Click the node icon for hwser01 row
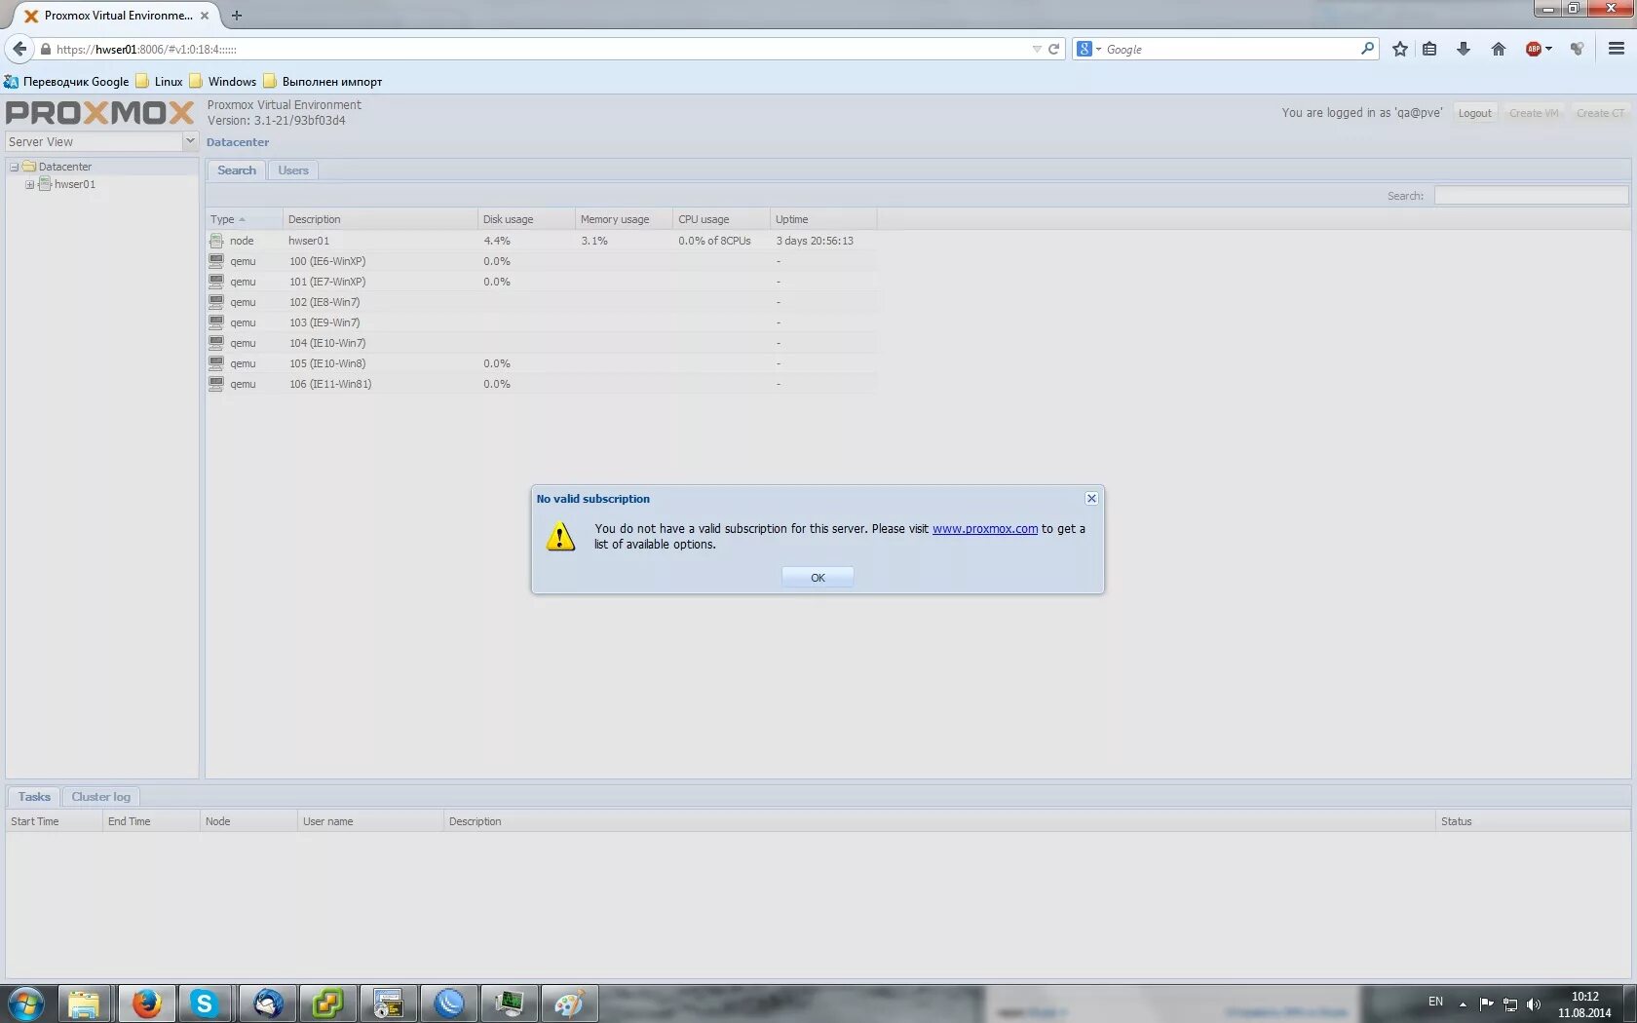Viewport: 1637px width, 1023px height. (x=216, y=241)
